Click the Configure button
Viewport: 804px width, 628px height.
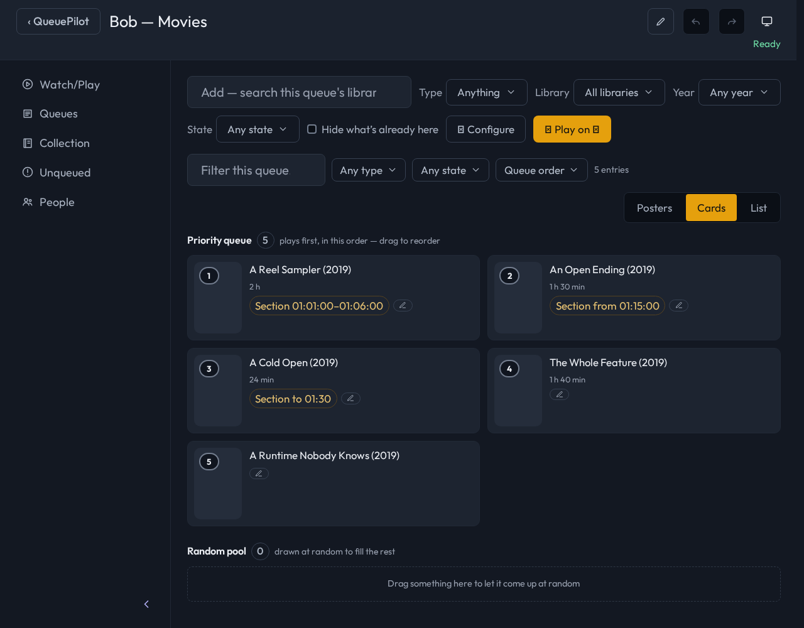point(486,129)
